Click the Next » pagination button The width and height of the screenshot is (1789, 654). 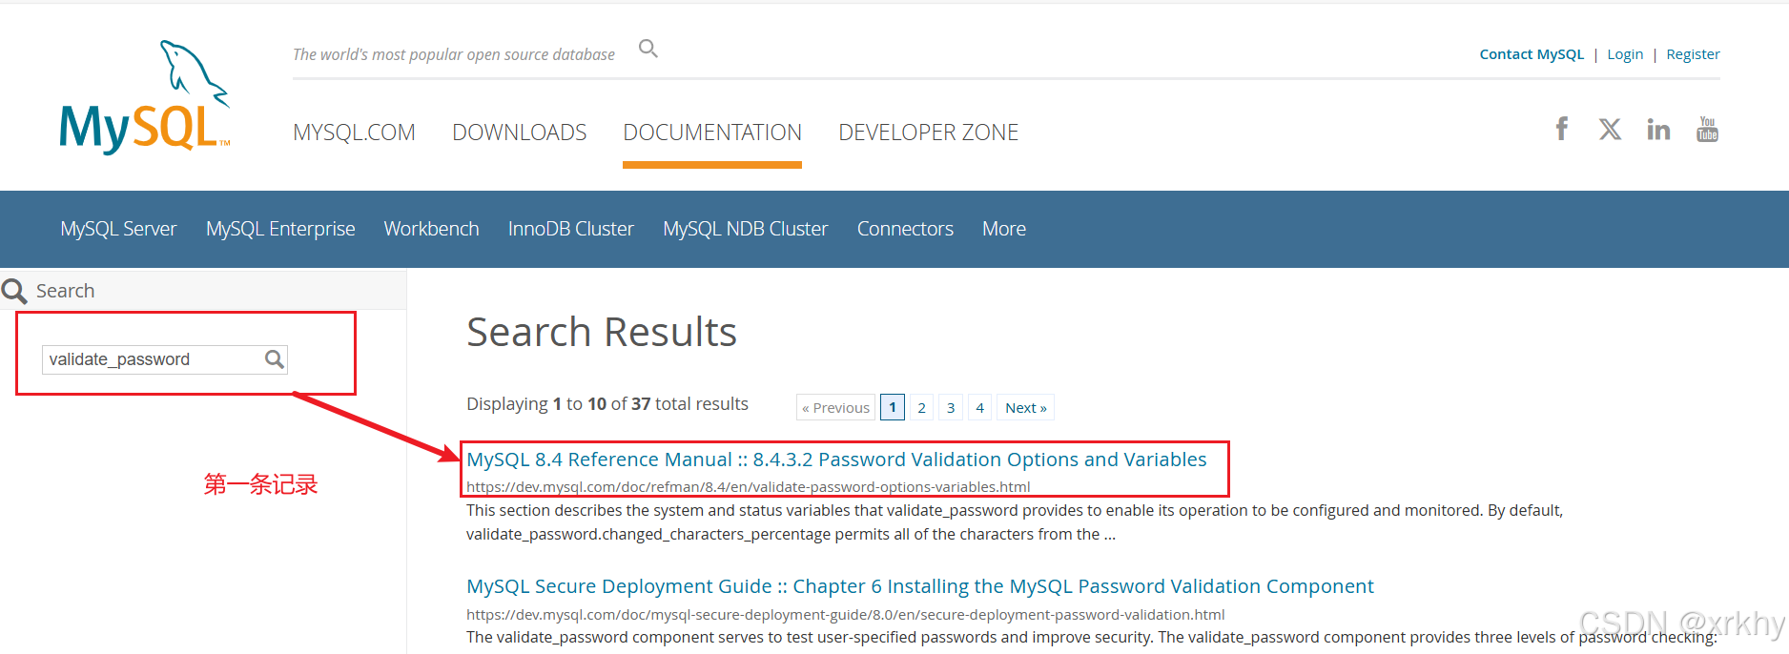tap(1026, 407)
